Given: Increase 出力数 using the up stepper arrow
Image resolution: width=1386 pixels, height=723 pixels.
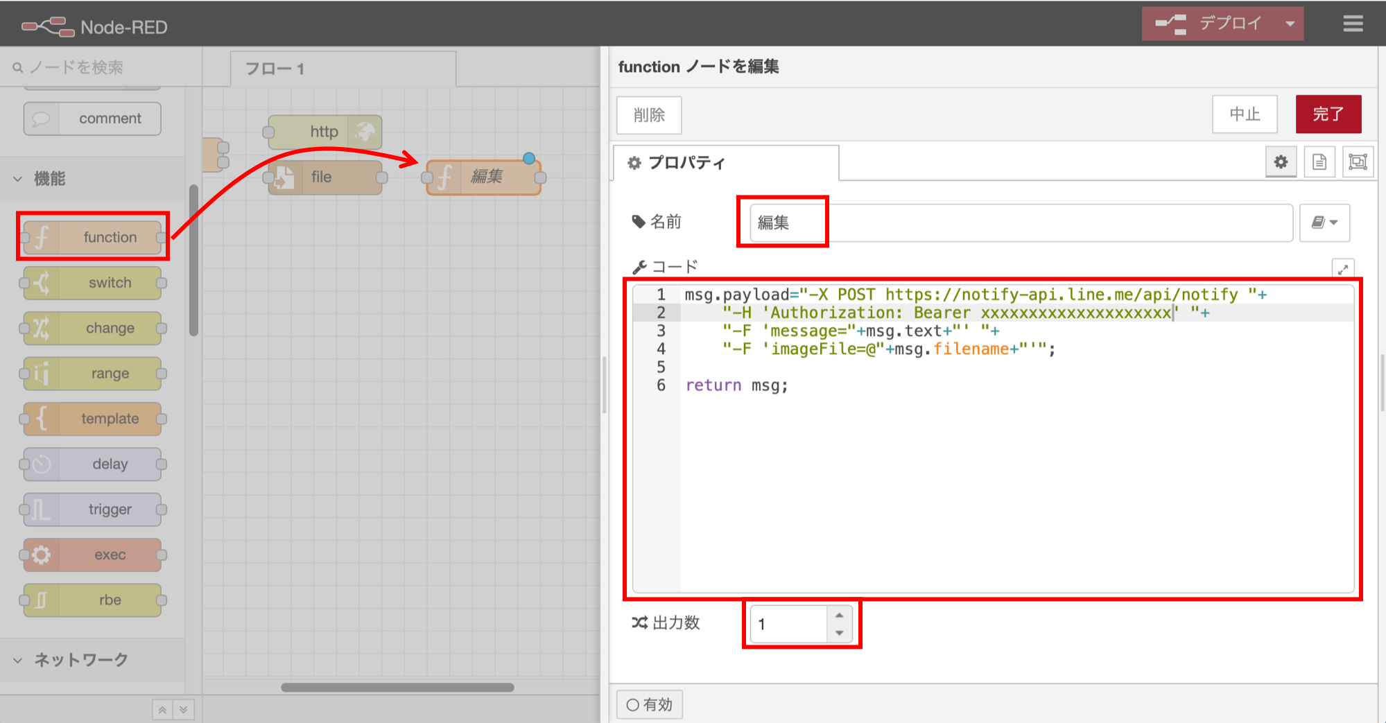Looking at the screenshot, I should coord(838,615).
